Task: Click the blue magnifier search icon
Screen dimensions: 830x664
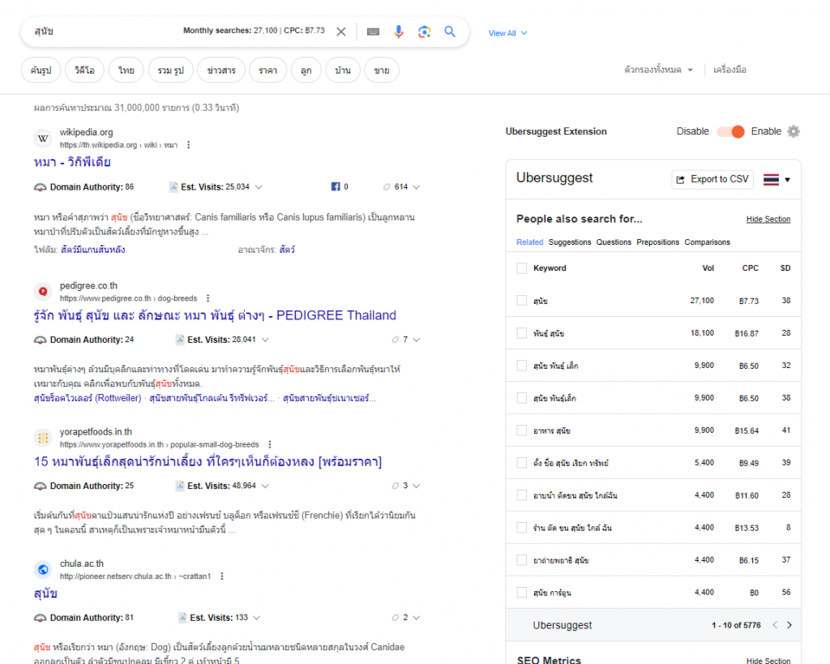Action: pyautogui.click(x=450, y=32)
